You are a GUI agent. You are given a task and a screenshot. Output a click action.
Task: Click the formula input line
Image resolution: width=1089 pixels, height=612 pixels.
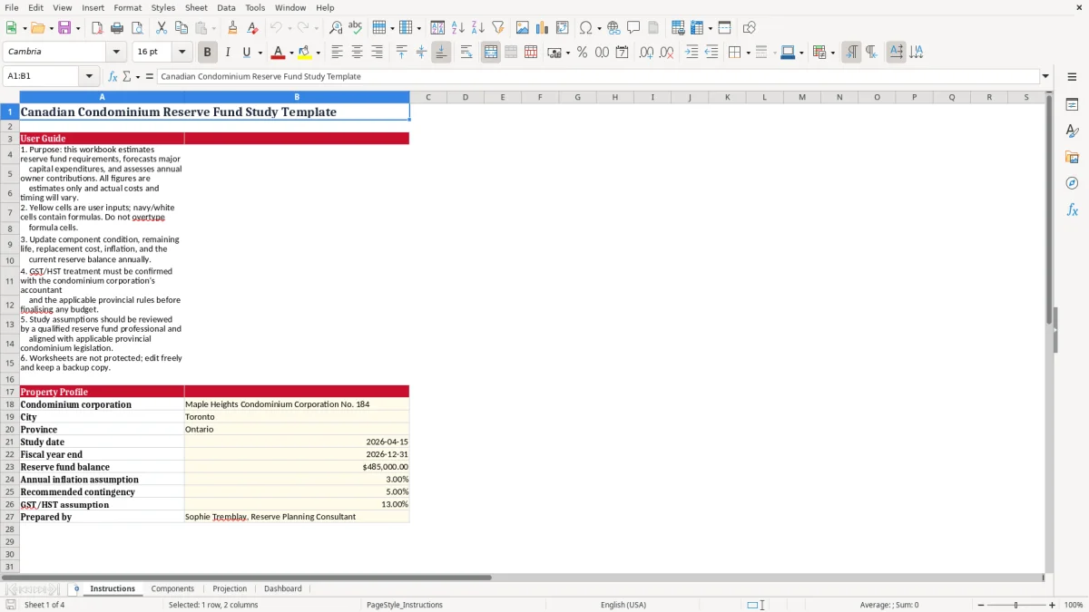[x=597, y=76]
